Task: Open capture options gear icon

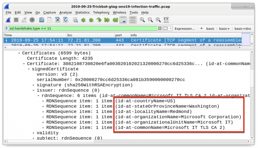Action: coord(32,20)
